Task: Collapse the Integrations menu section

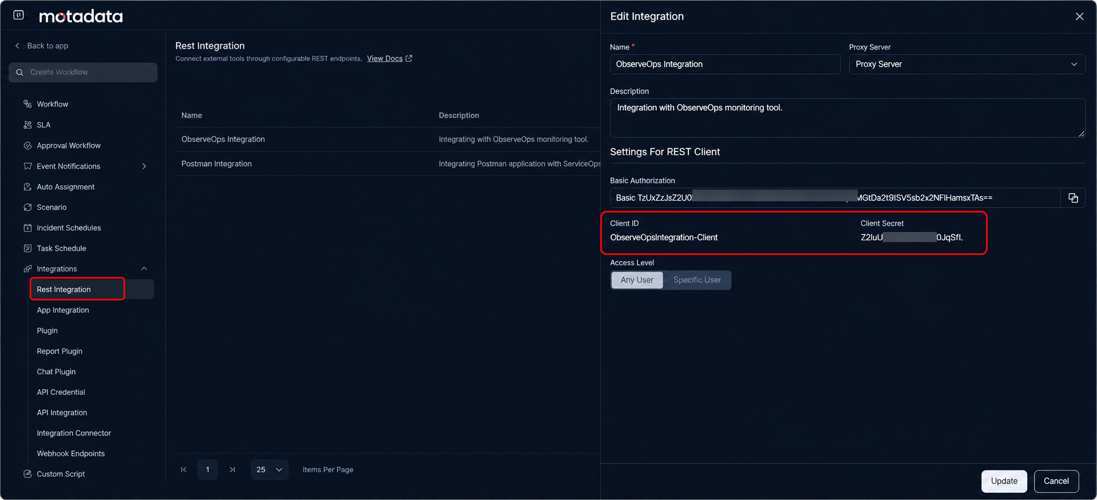Action: [x=144, y=269]
